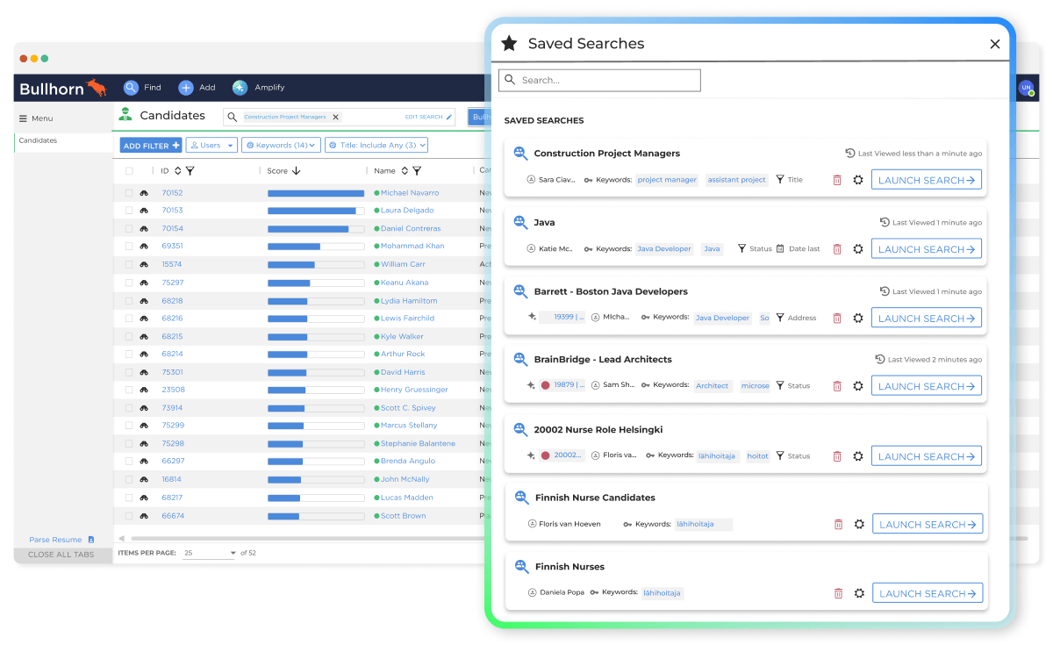Click the Saved Searches search field
The image size is (1053, 645).
(x=599, y=80)
